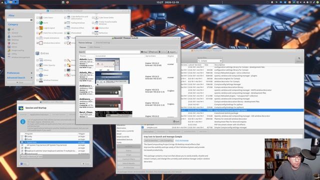
Task: Open the Description tab in Synaptic
Action: coord(148,131)
